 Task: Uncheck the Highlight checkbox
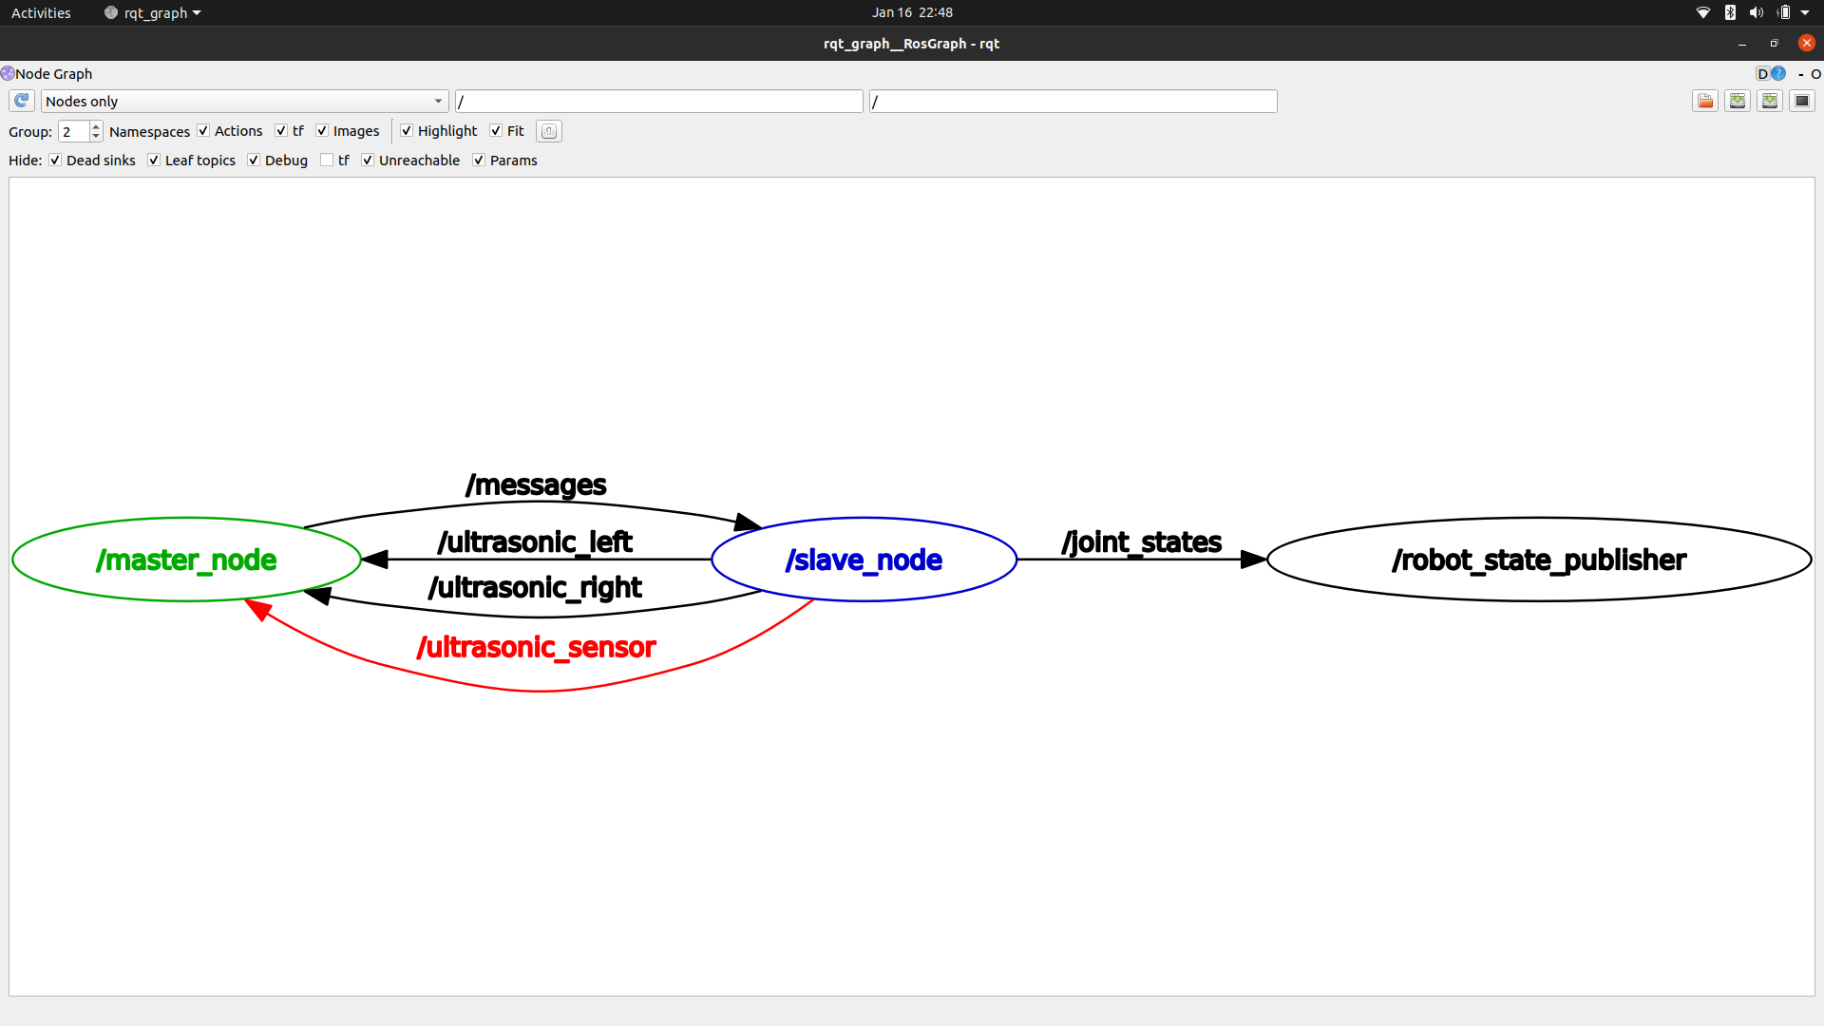407,131
